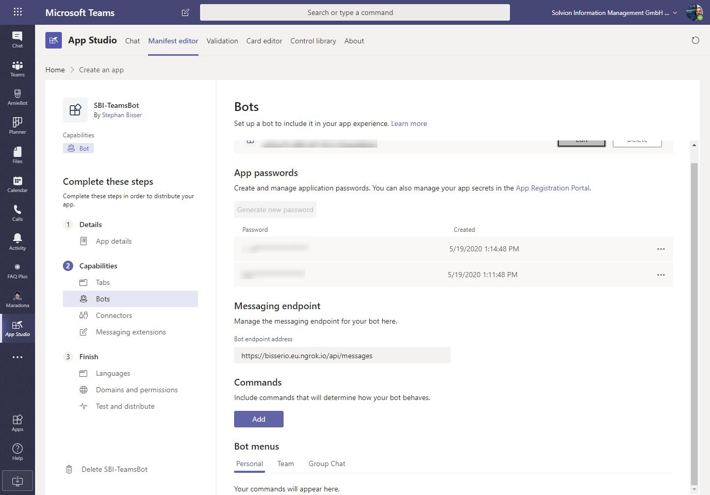Click the Stephan Bisser author link
The width and height of the screenshot is (710, 495).
click(x=122, y=115)
